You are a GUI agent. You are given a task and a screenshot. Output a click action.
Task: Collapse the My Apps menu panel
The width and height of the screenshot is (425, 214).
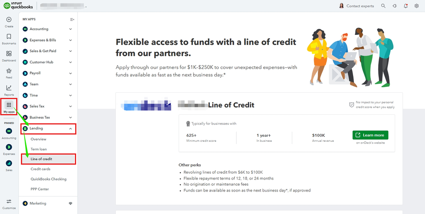click(x=72, y=20)
